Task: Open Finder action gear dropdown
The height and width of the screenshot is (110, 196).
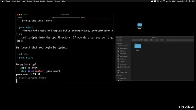Action: point(152,40)
